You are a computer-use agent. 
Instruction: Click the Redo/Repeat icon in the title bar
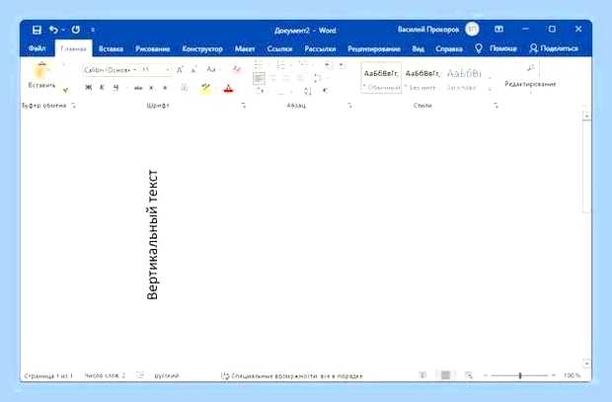pos(76,30)
